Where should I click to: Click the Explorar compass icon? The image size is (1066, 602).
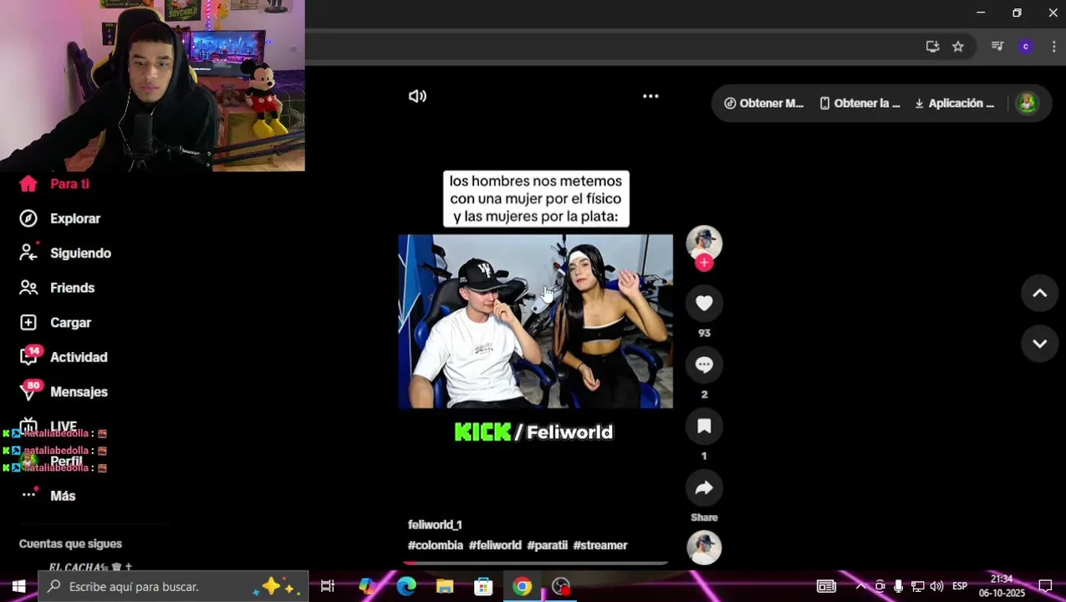[28, 218]
